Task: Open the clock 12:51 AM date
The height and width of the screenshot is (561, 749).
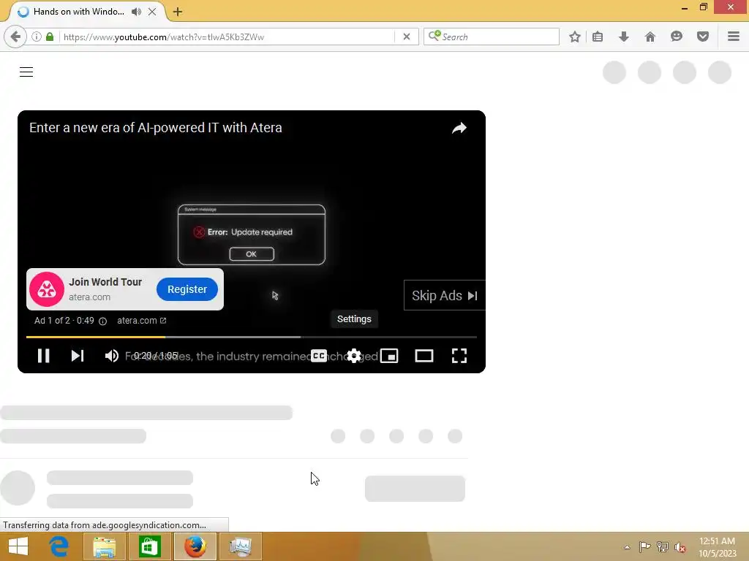Action: click(x=718, y=547)
